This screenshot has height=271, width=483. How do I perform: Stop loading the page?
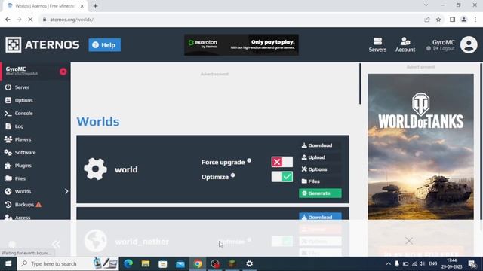(30, 20)
